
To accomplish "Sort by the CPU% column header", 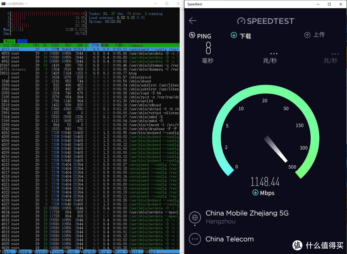I will coord(95,45).
